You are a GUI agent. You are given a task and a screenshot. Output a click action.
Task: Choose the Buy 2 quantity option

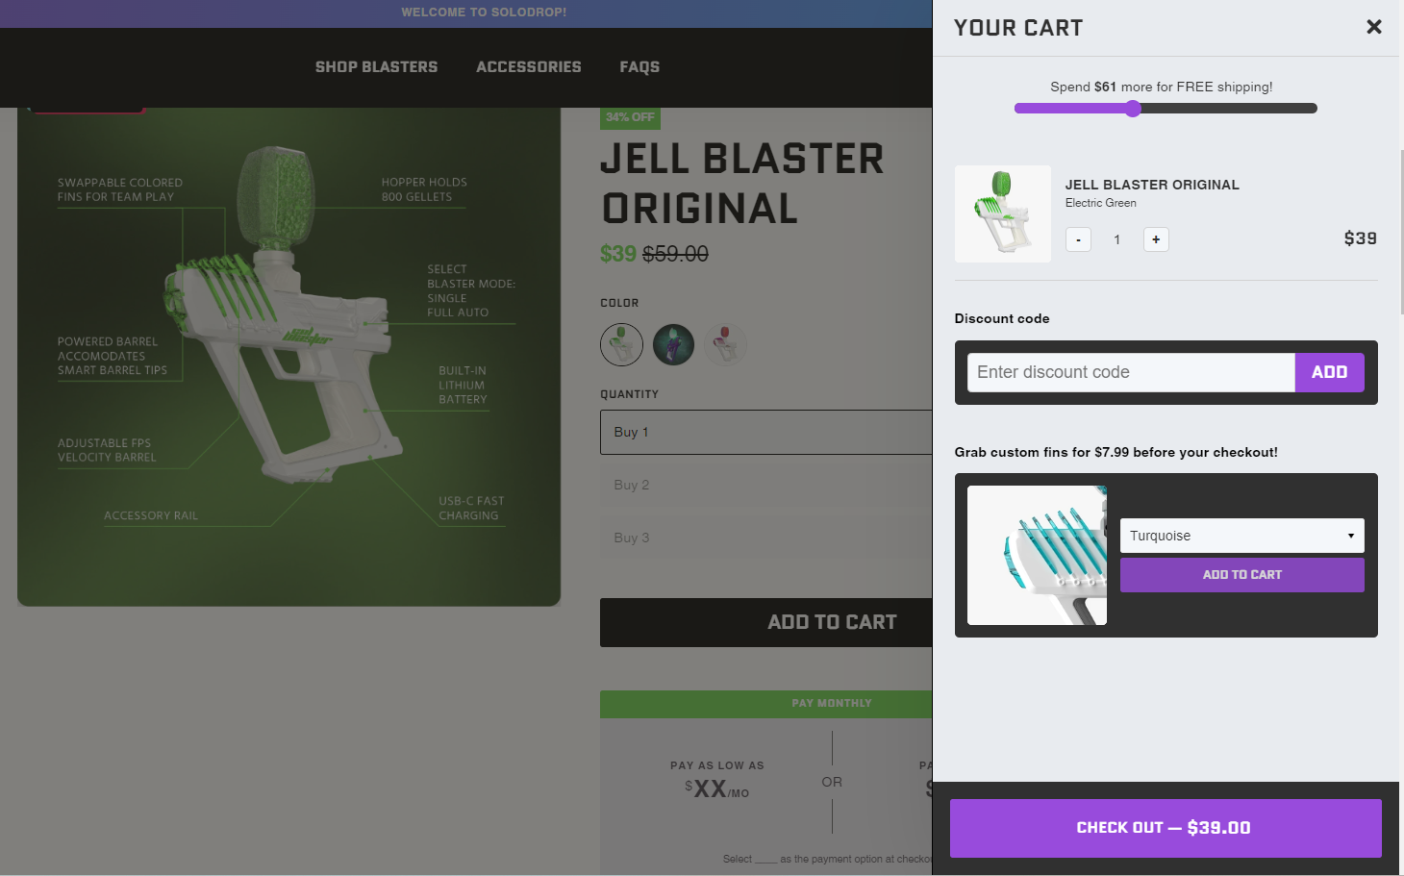pos(766,486)
